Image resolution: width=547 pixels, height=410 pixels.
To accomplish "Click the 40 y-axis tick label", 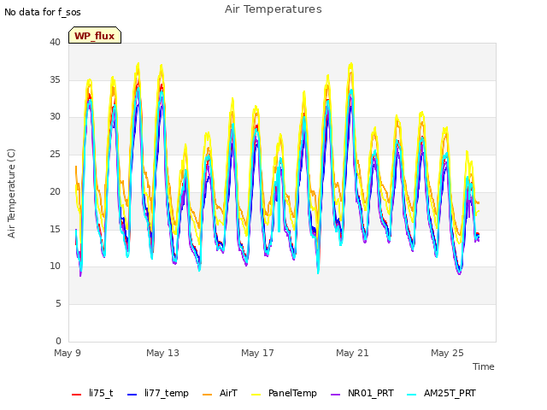I will 55,42.
